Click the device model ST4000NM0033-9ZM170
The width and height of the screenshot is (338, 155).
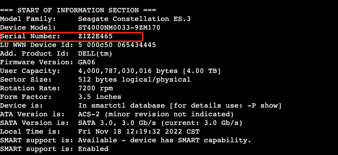coord(119,27)
